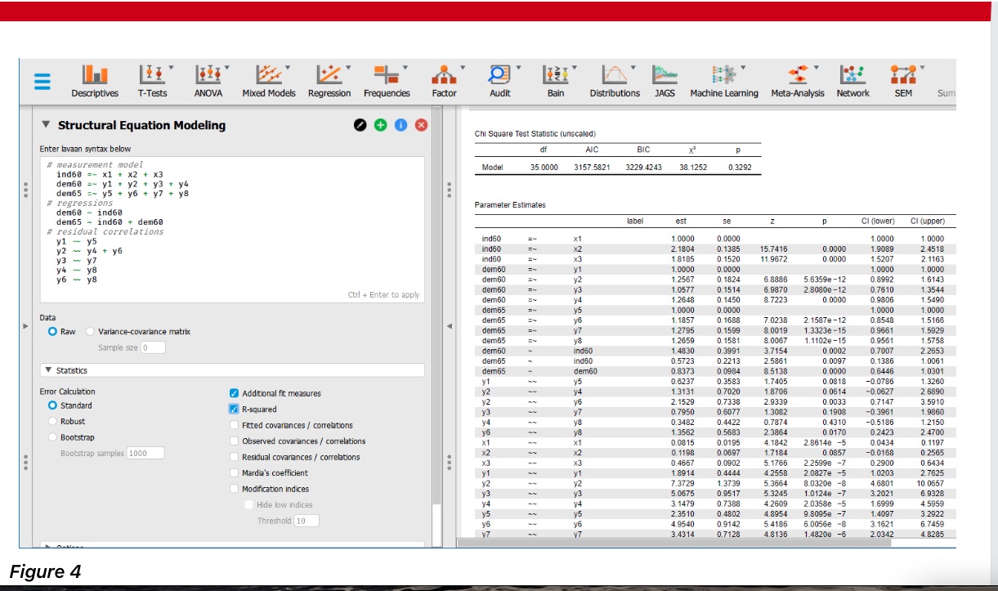Image resolution: width=998 pixels, height=591 pixels.
Task: Select Robust error calculation
Action: [x=53, y=422]
